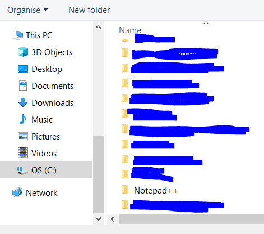The image size is (264, 234).
Task: Go to Desktop in navigation pane
Action: click(x=47, y=69)
